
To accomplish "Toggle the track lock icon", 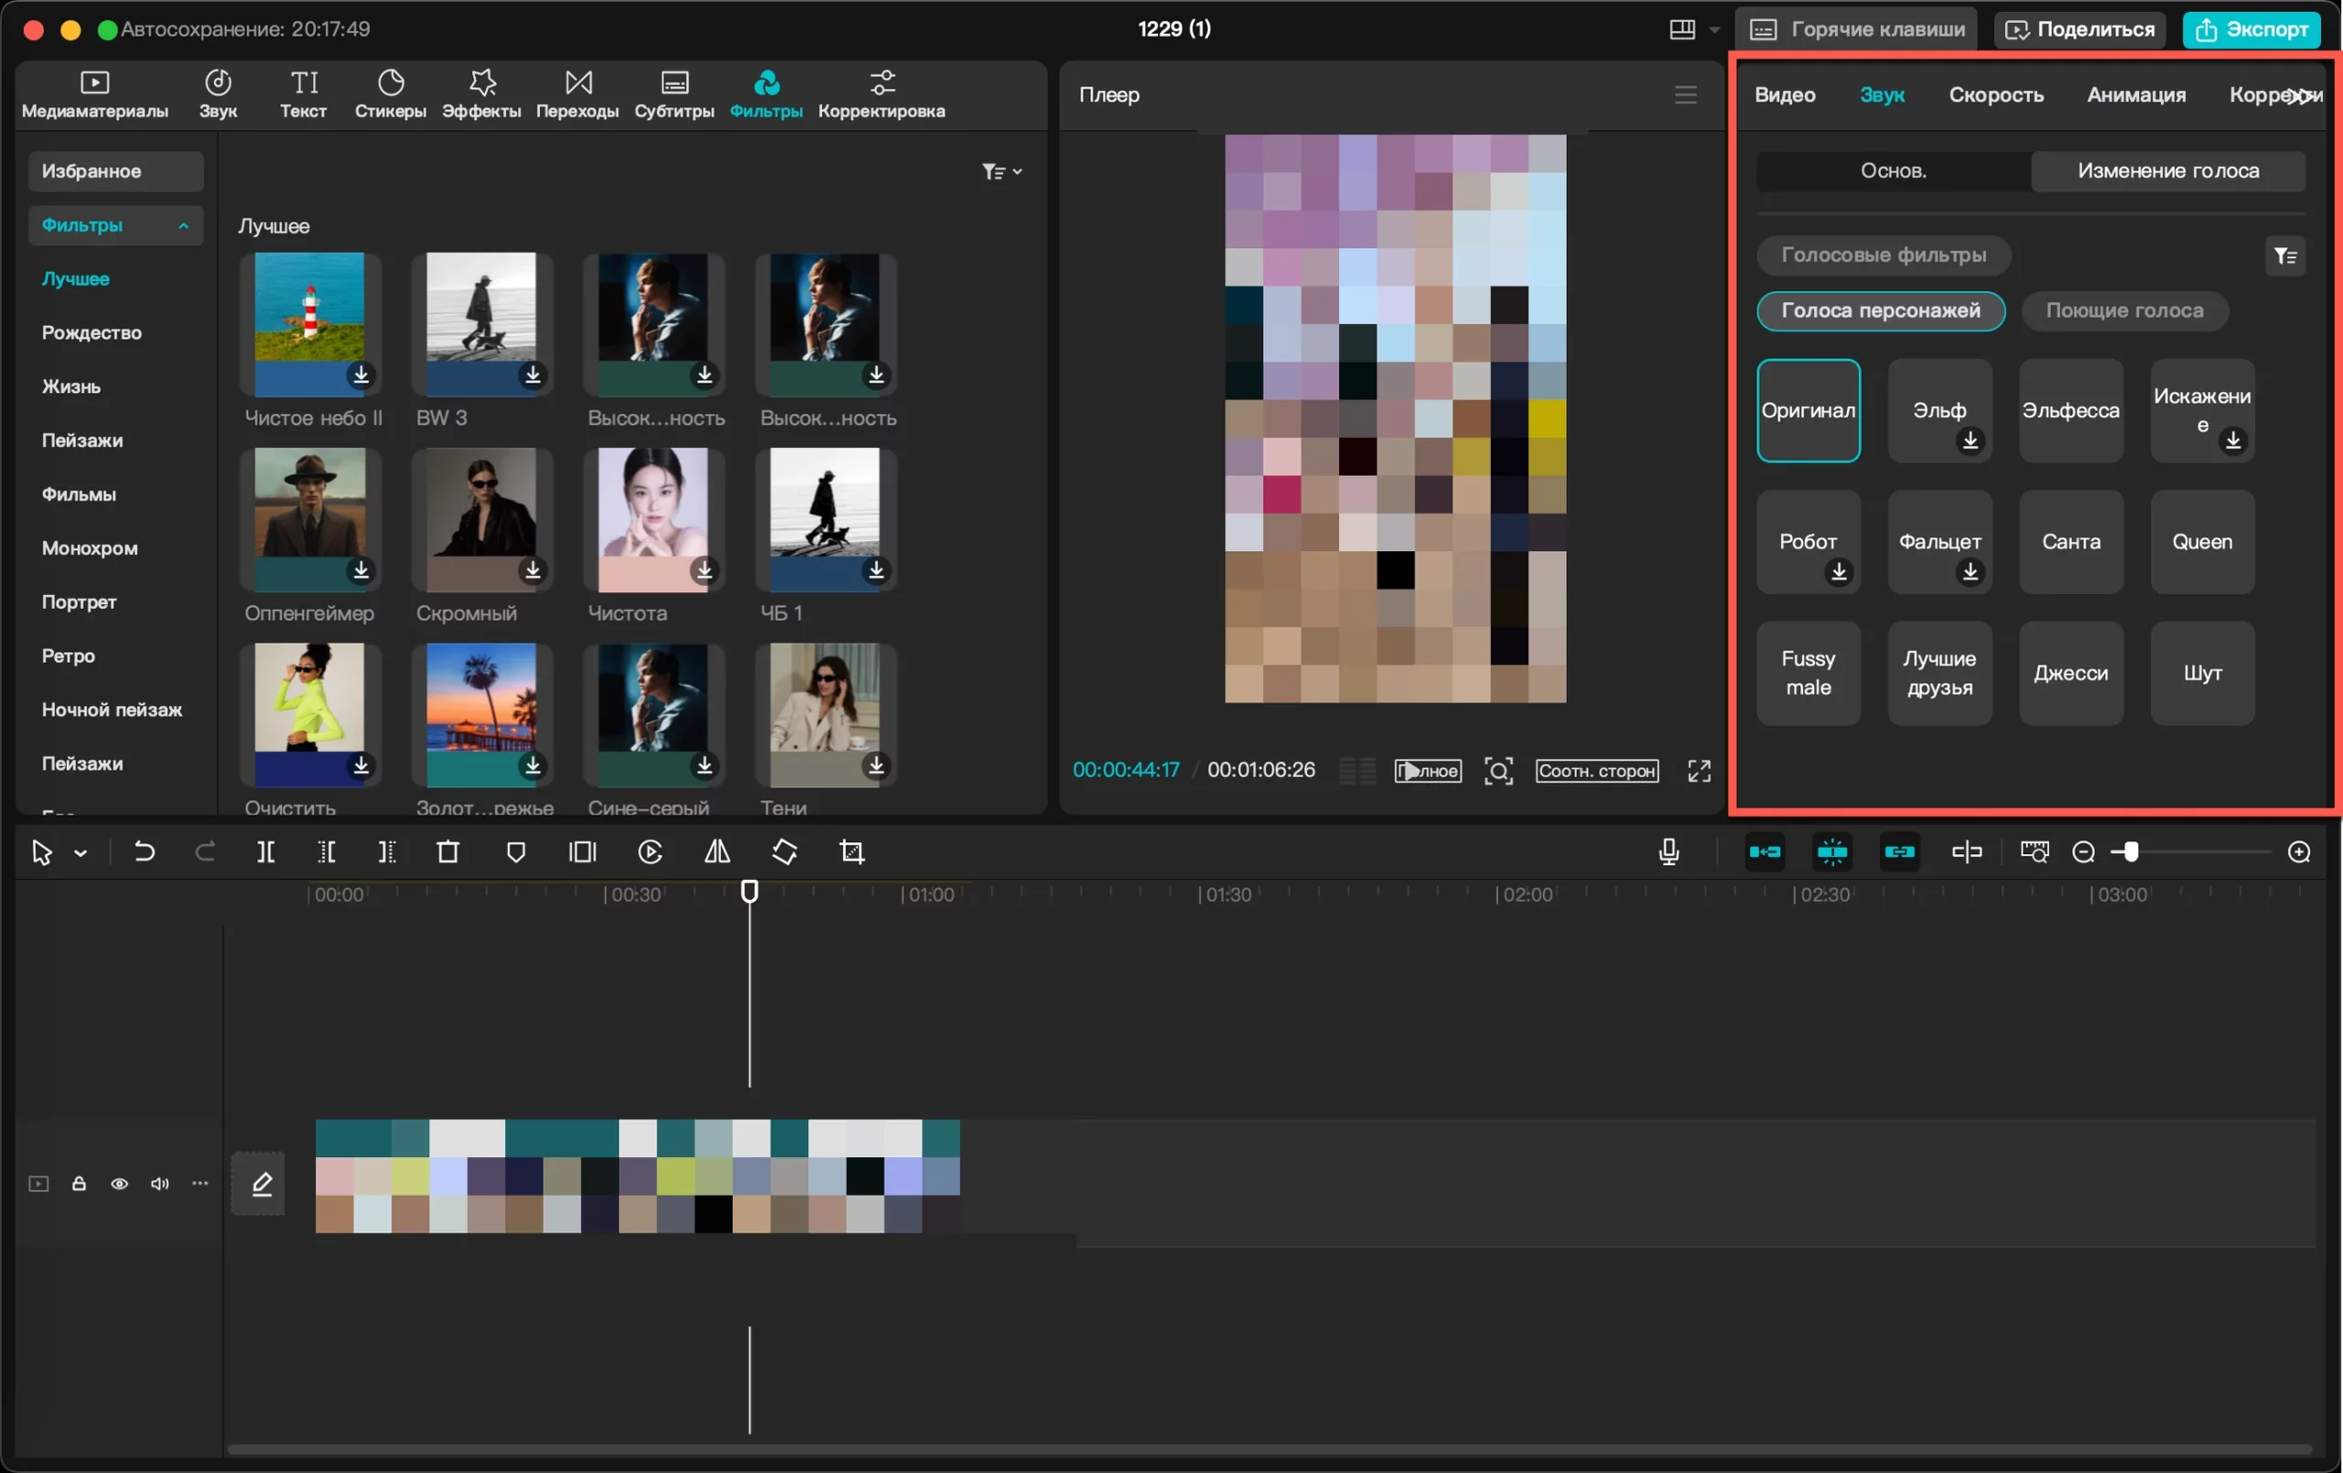I will point(79,1183).
